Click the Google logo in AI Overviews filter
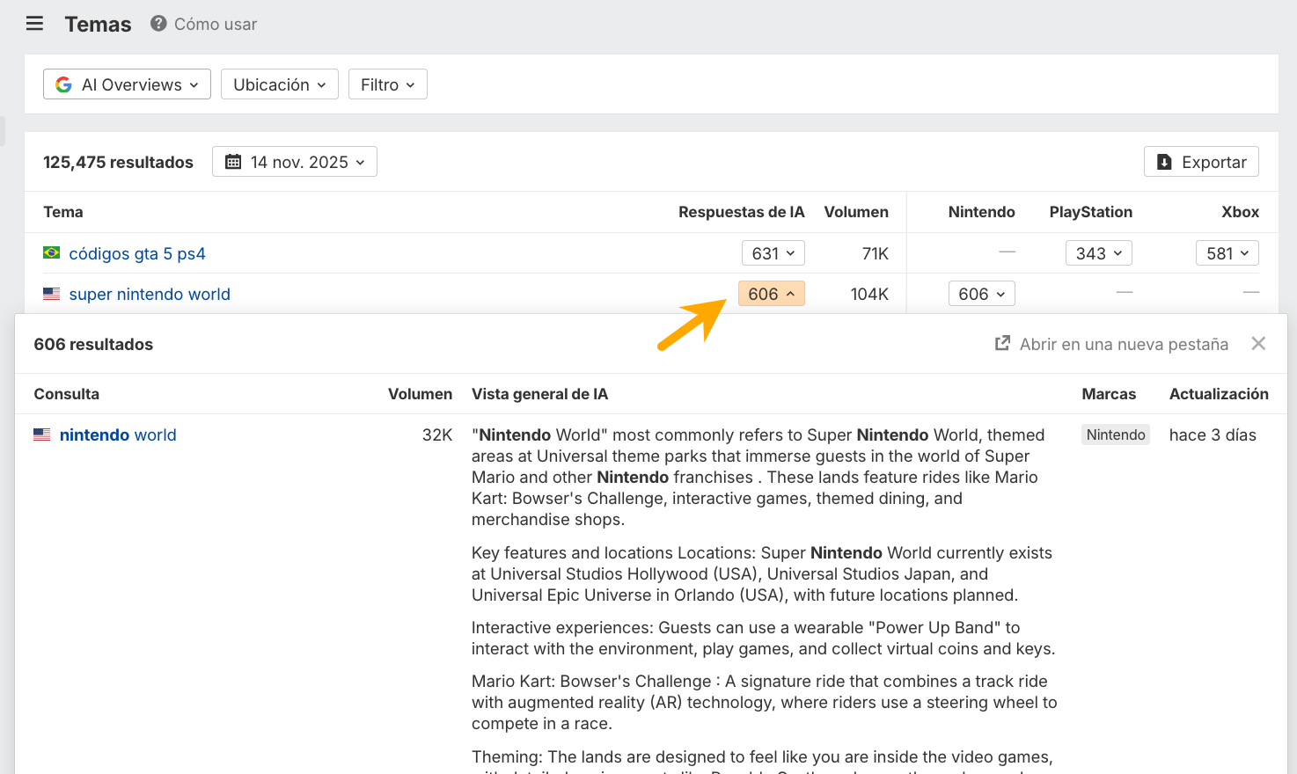 coord(63,84)
